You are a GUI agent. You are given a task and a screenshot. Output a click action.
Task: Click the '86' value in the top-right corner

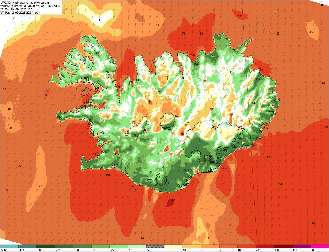click(x=322, y=5)
